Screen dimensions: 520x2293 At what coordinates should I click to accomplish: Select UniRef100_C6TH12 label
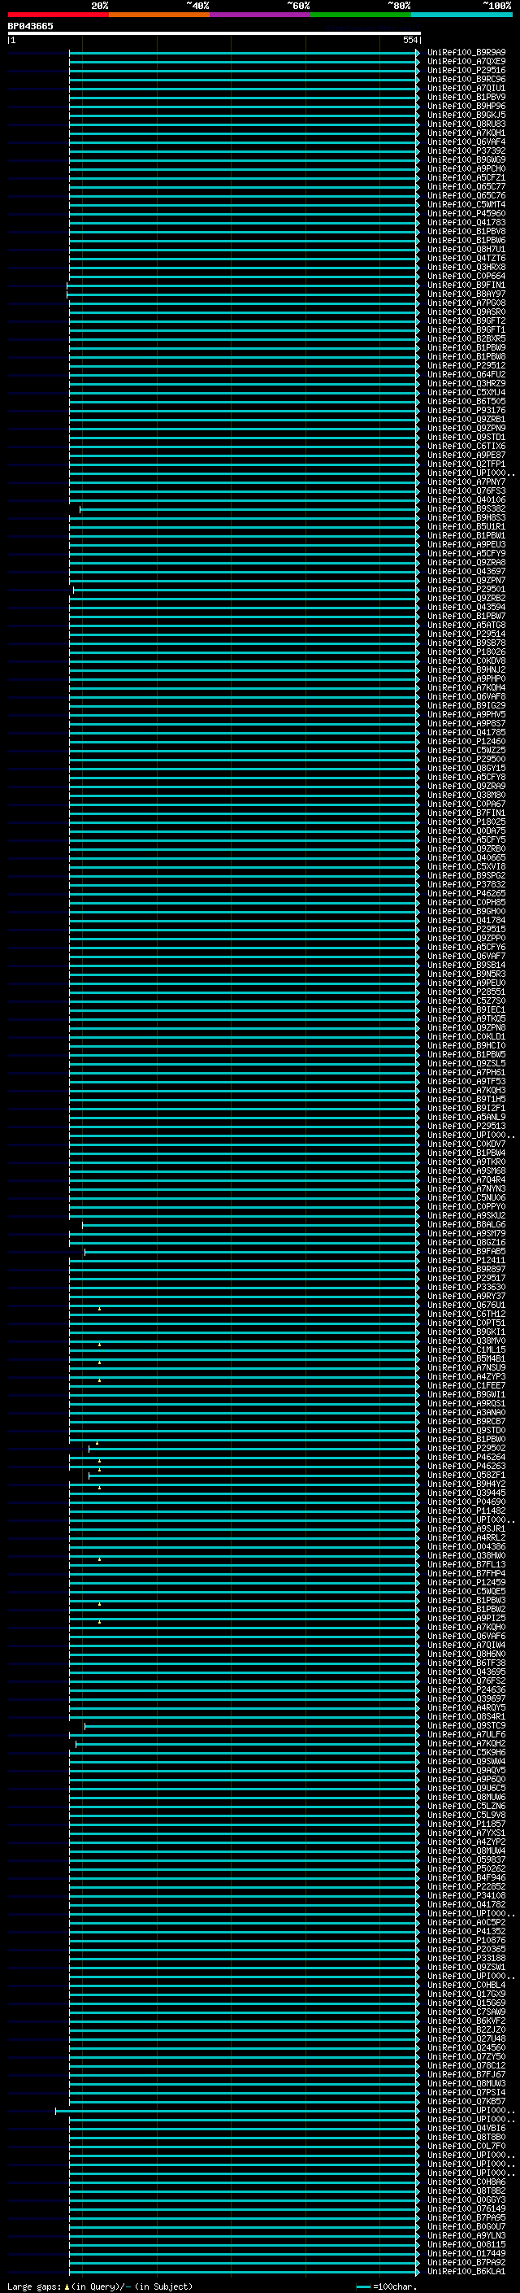pyautogui.click(x=466, y=1313)
